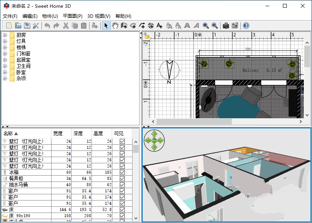Expand the 门和窗 catalog folder

click(x=5, y=54)
